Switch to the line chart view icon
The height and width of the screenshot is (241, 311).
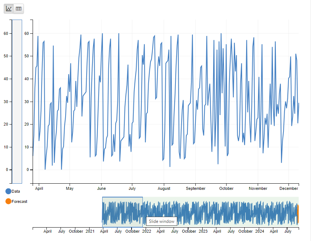pyautogui.click(x=9, y=9)
